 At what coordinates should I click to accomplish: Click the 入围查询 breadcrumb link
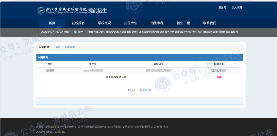point(70,47)
